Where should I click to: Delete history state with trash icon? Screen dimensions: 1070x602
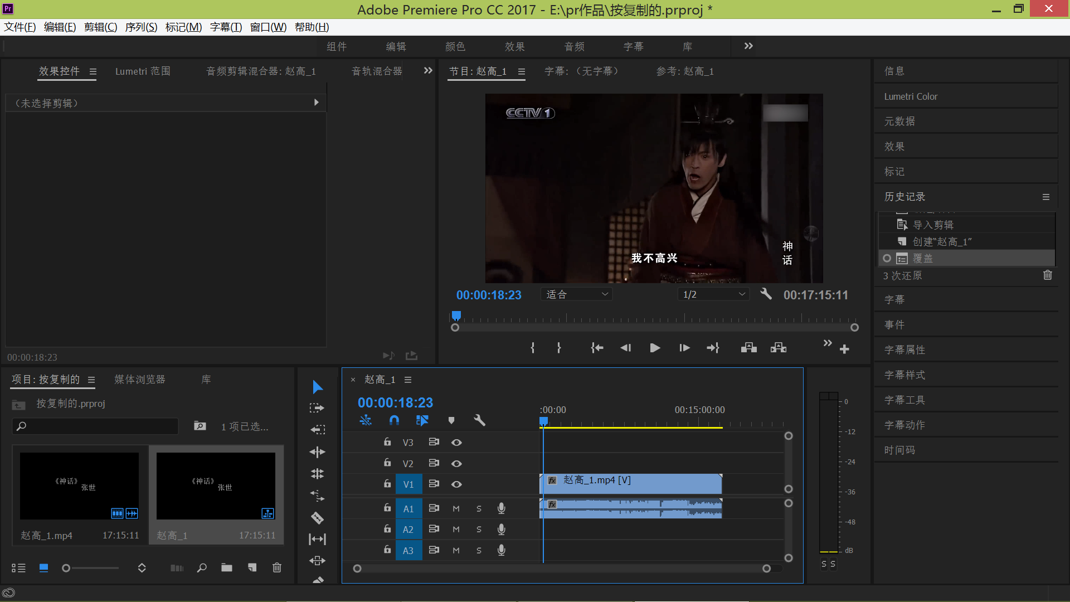click(x=1047, y=275)
